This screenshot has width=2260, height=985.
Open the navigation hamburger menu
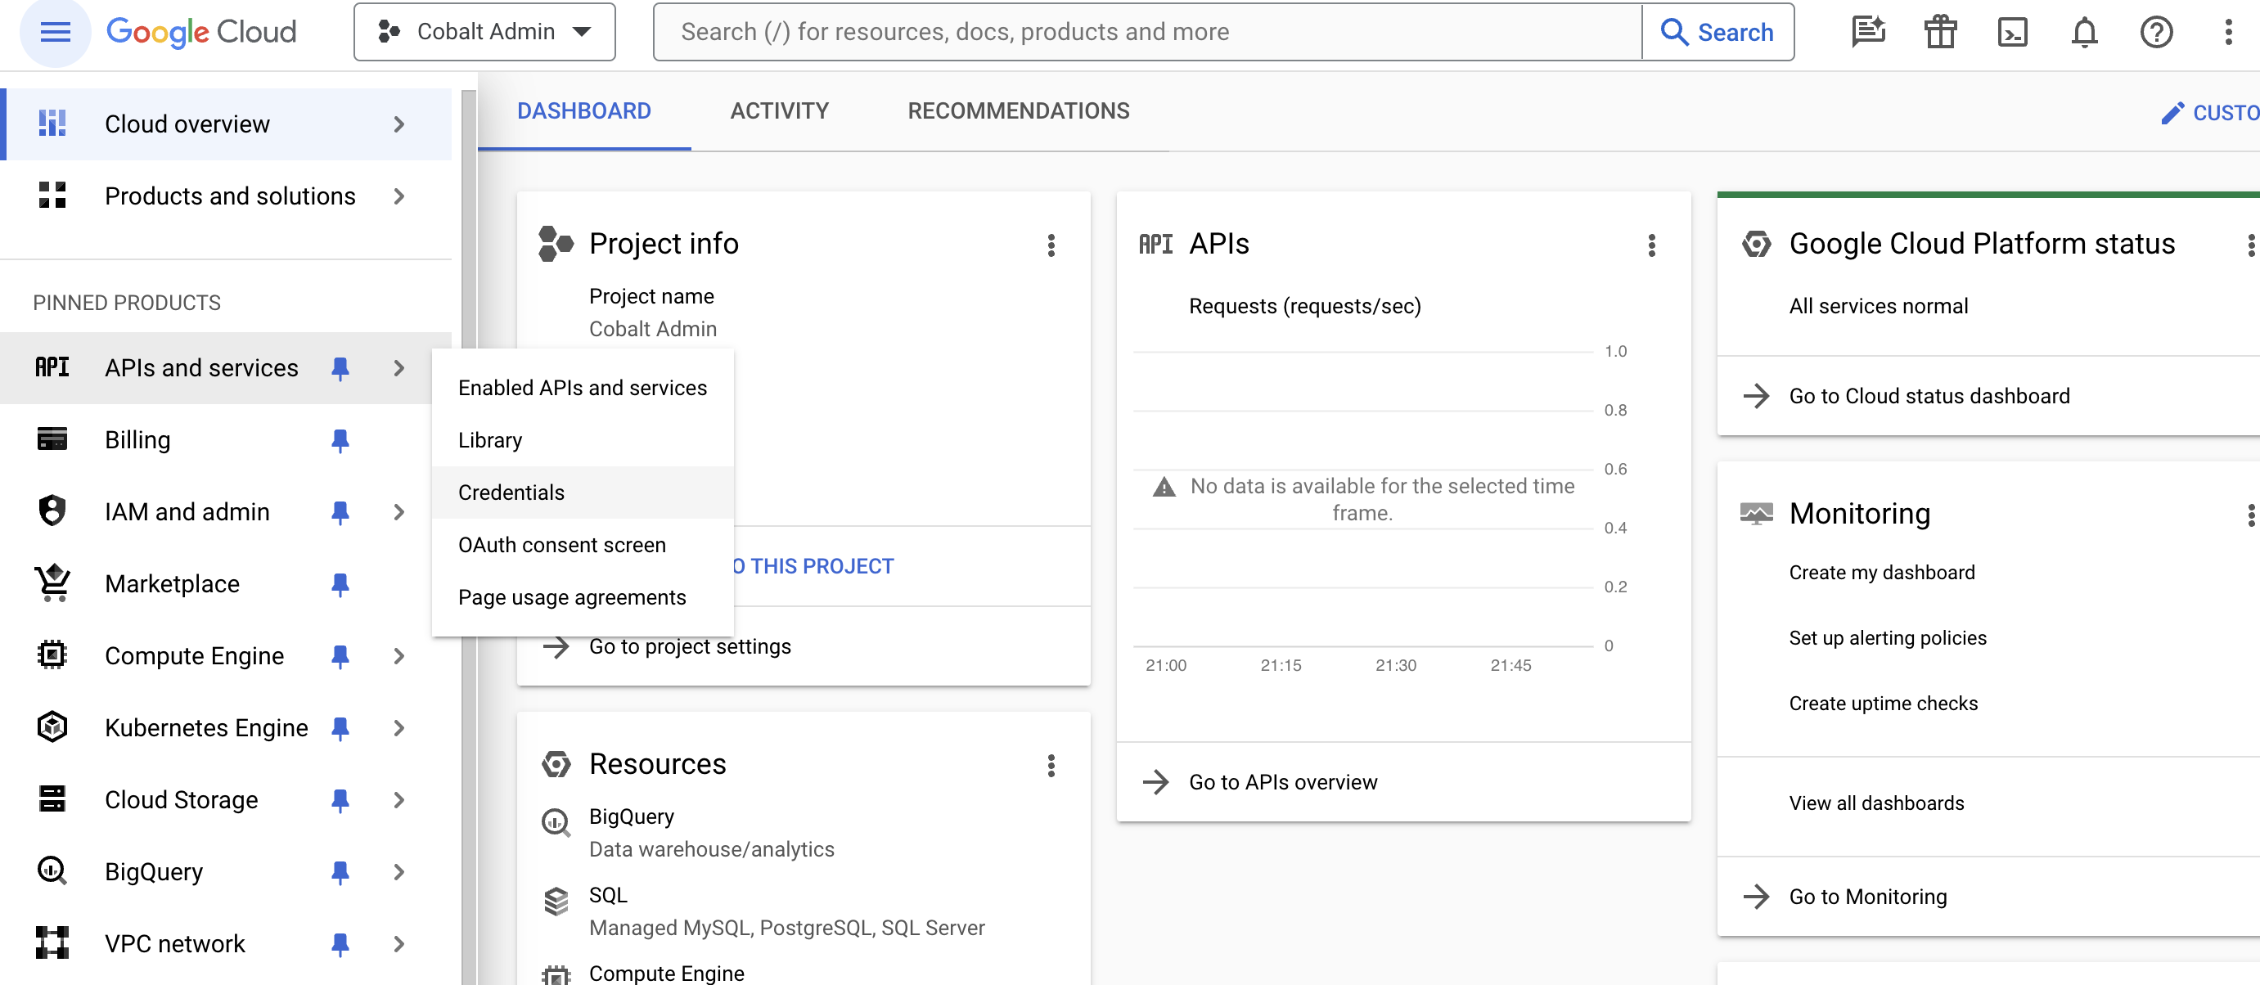pyautogui.click(x=54, y=32)
